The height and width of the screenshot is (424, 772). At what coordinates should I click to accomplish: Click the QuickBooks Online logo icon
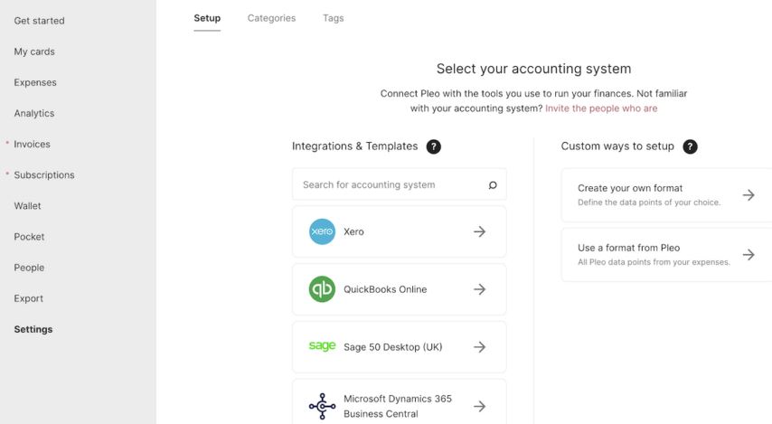pyautogui.click(x=322, y=289)
